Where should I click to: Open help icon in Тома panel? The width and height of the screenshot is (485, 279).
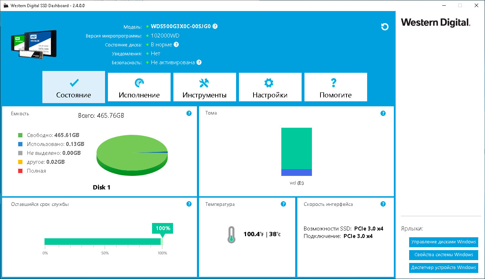pyautogui.click(x=383, y=113)
